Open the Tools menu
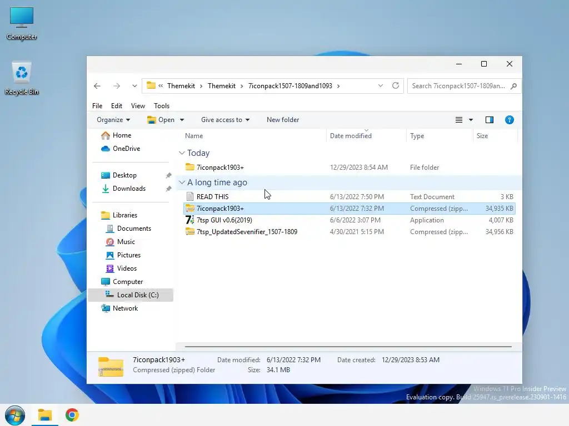This screenshot has height=426, width=569. [x=162, y=106]
